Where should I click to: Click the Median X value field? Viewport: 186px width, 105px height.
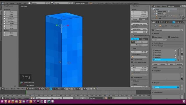pos(139,12)
